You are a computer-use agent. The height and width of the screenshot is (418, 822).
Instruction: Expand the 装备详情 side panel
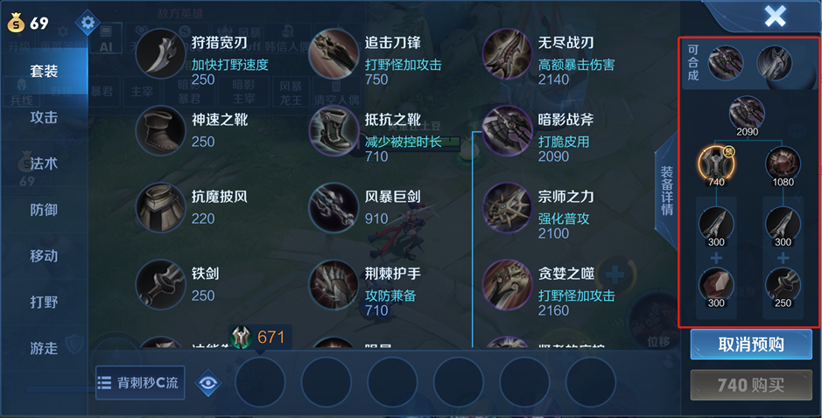(667, 192)
